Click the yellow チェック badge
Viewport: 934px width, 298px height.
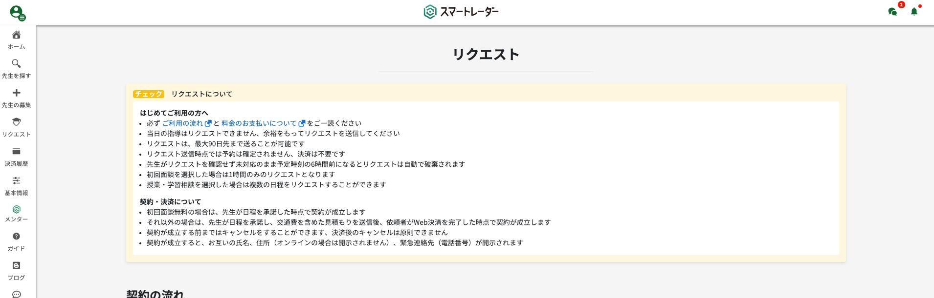(149, 94)
